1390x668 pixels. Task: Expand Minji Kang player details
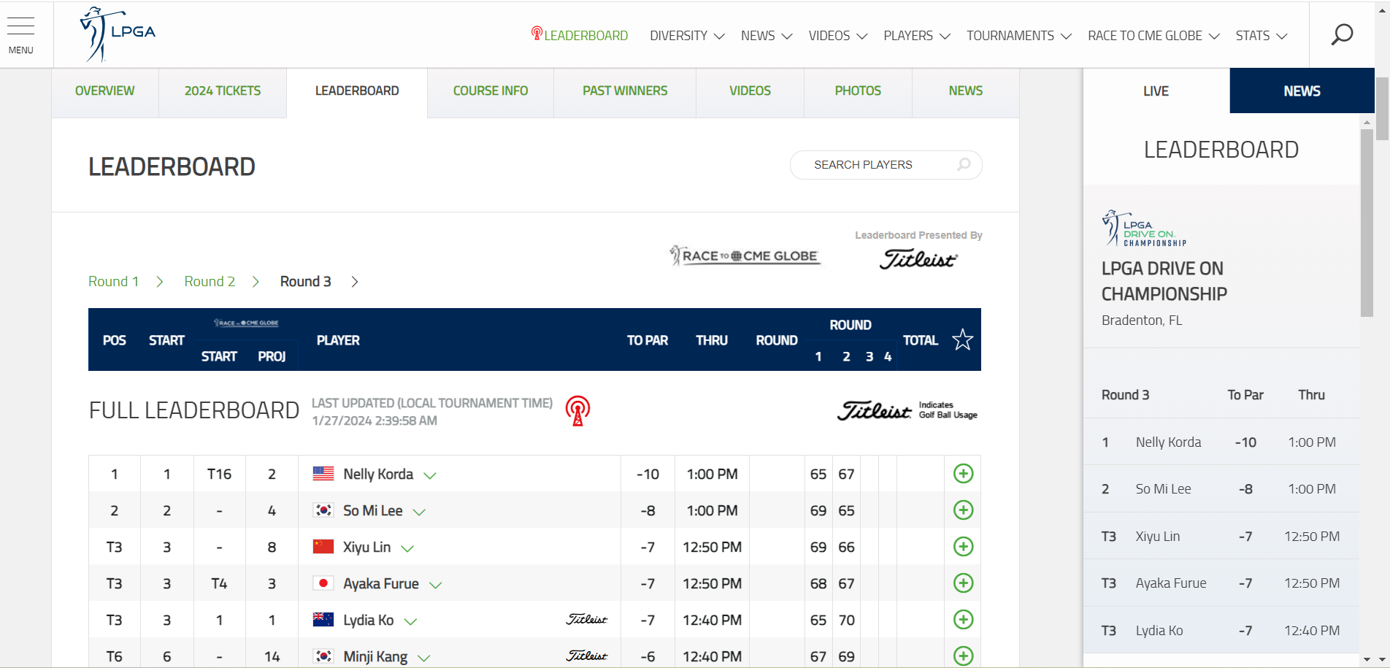[423, 659]
